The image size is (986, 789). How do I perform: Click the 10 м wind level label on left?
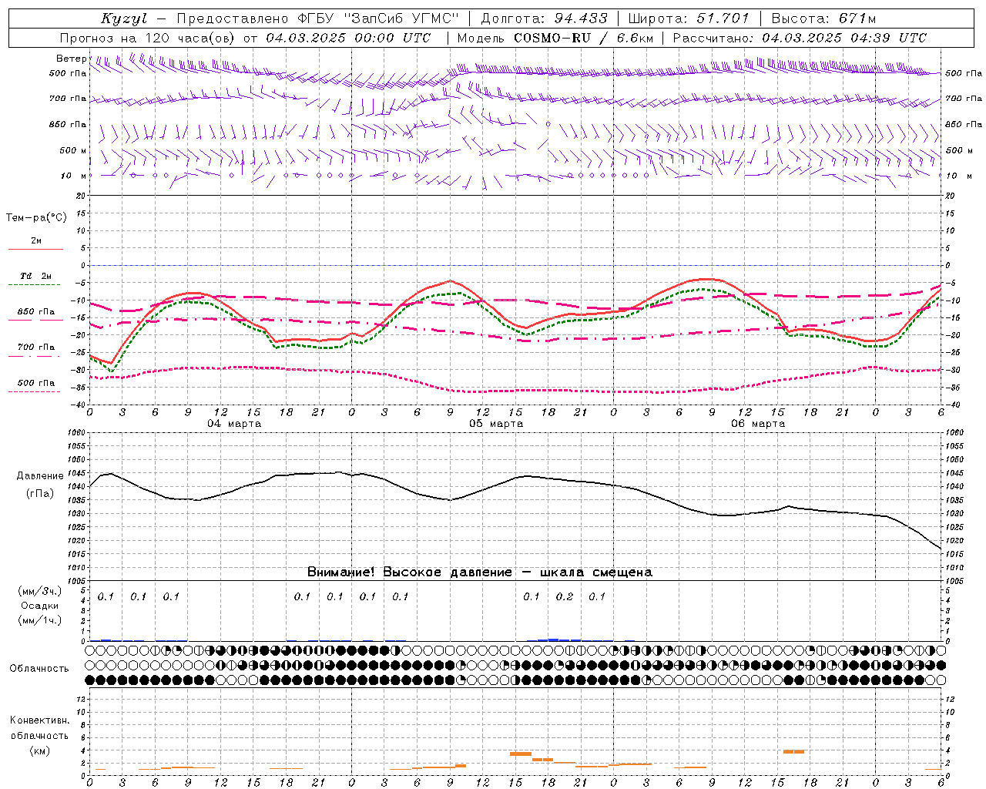[x=73, y=176]
